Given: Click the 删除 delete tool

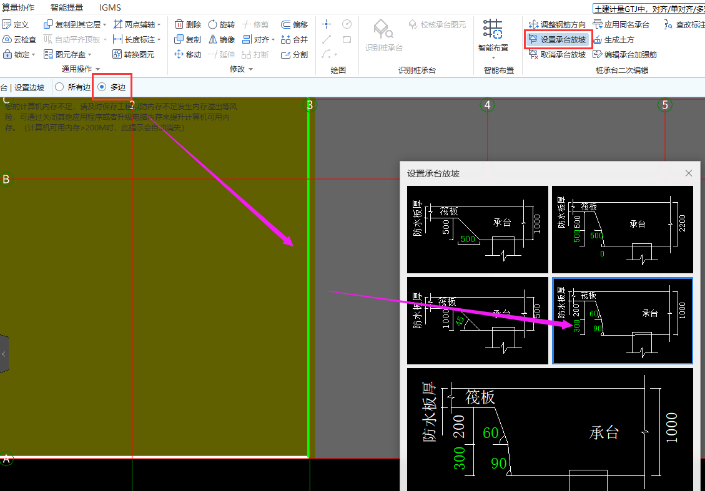Looking at the screenshot, I should [x=188, y=25].
